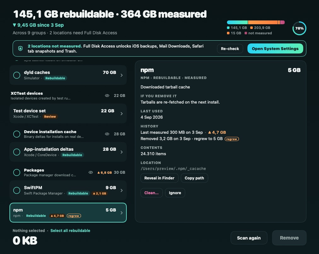The width and height of the screenshot is (319, 254).
Task: Click the orange segment of the storage bar
Action: [263, 22]
